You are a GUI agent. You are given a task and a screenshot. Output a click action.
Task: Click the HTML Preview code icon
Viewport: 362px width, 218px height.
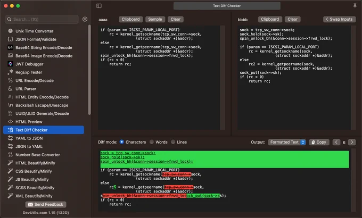10,122
